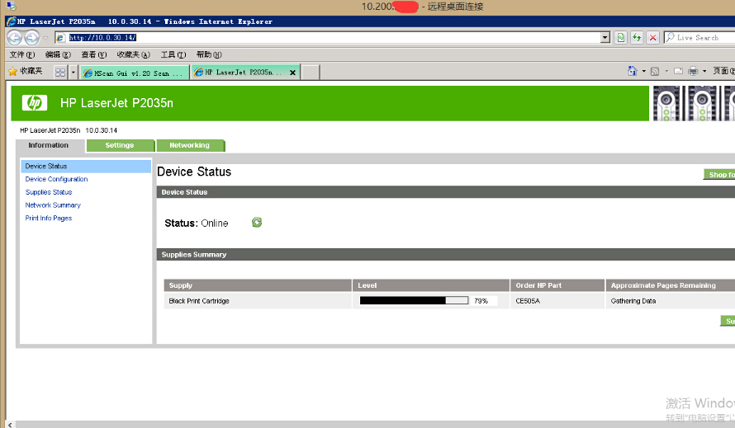Select Device Status in sidebar

[86, 167]
